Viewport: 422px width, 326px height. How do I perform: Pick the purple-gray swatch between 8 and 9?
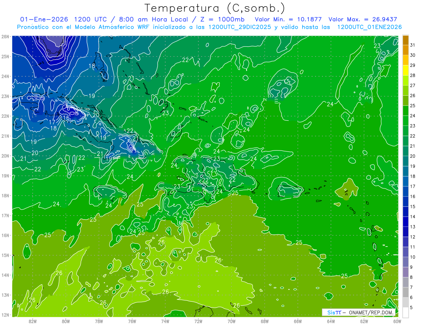pyautogui.click(x=405, y=272)
